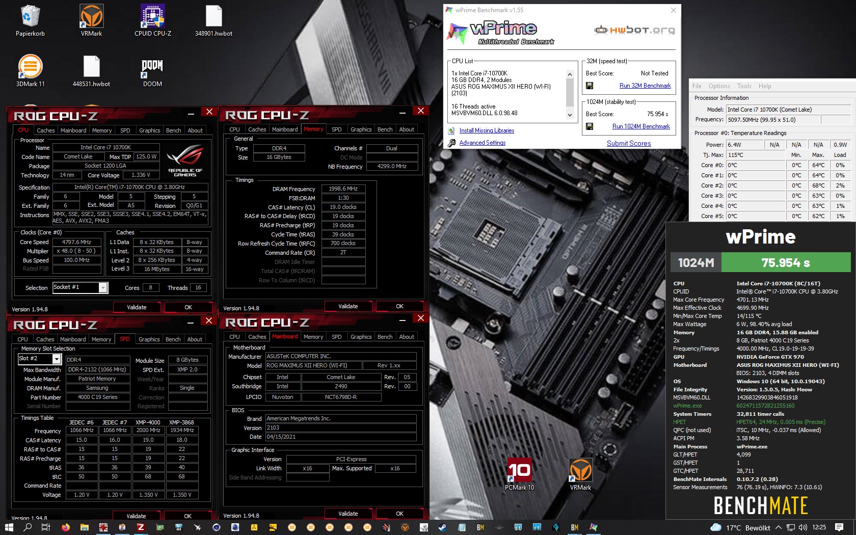Open the Help menu in Core Temp

click(x=764, y=86)
